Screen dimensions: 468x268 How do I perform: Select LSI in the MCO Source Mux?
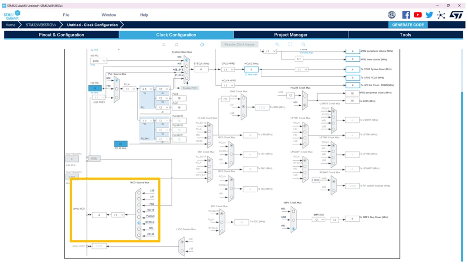[x=139, y=199]
